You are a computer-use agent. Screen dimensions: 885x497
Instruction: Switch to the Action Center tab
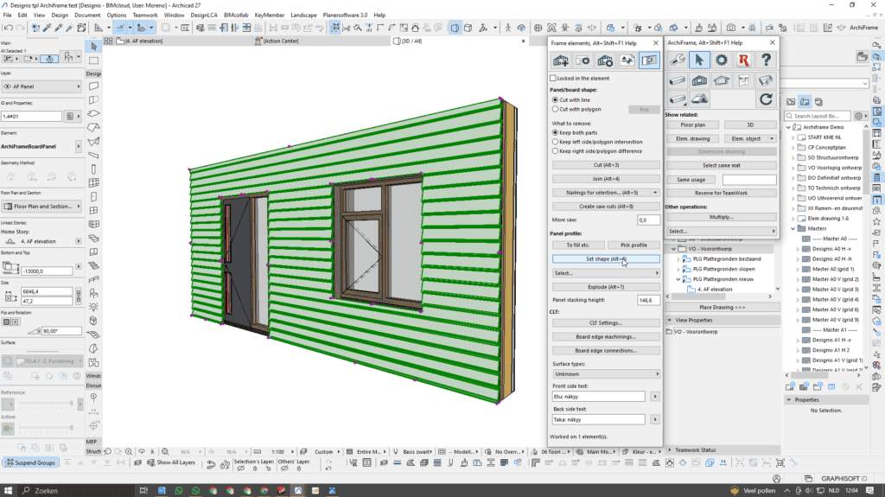(281, 41)
